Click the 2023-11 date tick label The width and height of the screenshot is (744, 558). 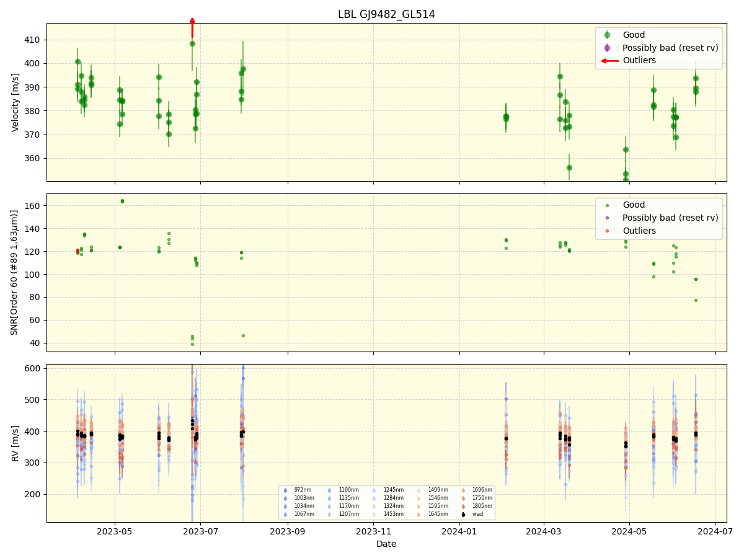pyautogui.click(x=374, y=531)
